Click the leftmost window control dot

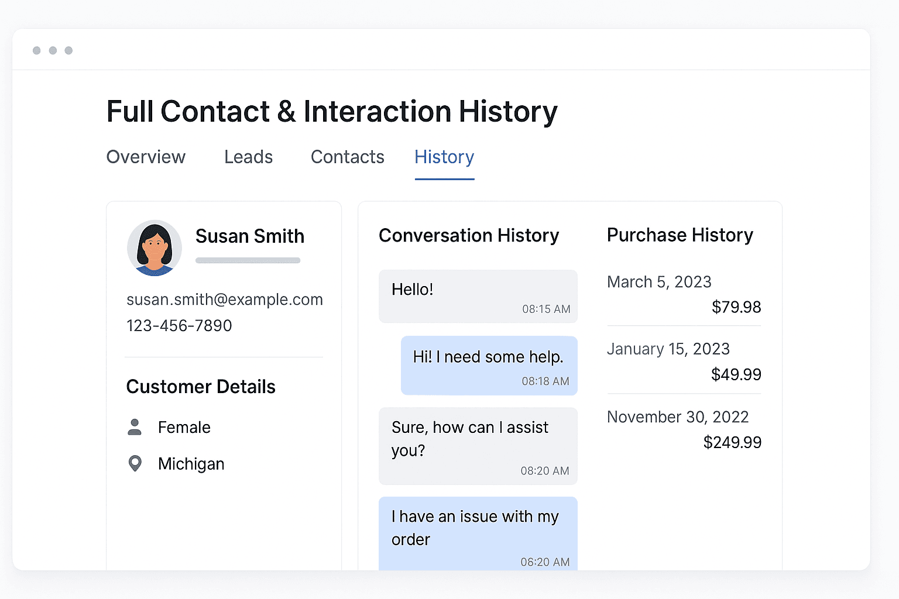coord(36,50)
